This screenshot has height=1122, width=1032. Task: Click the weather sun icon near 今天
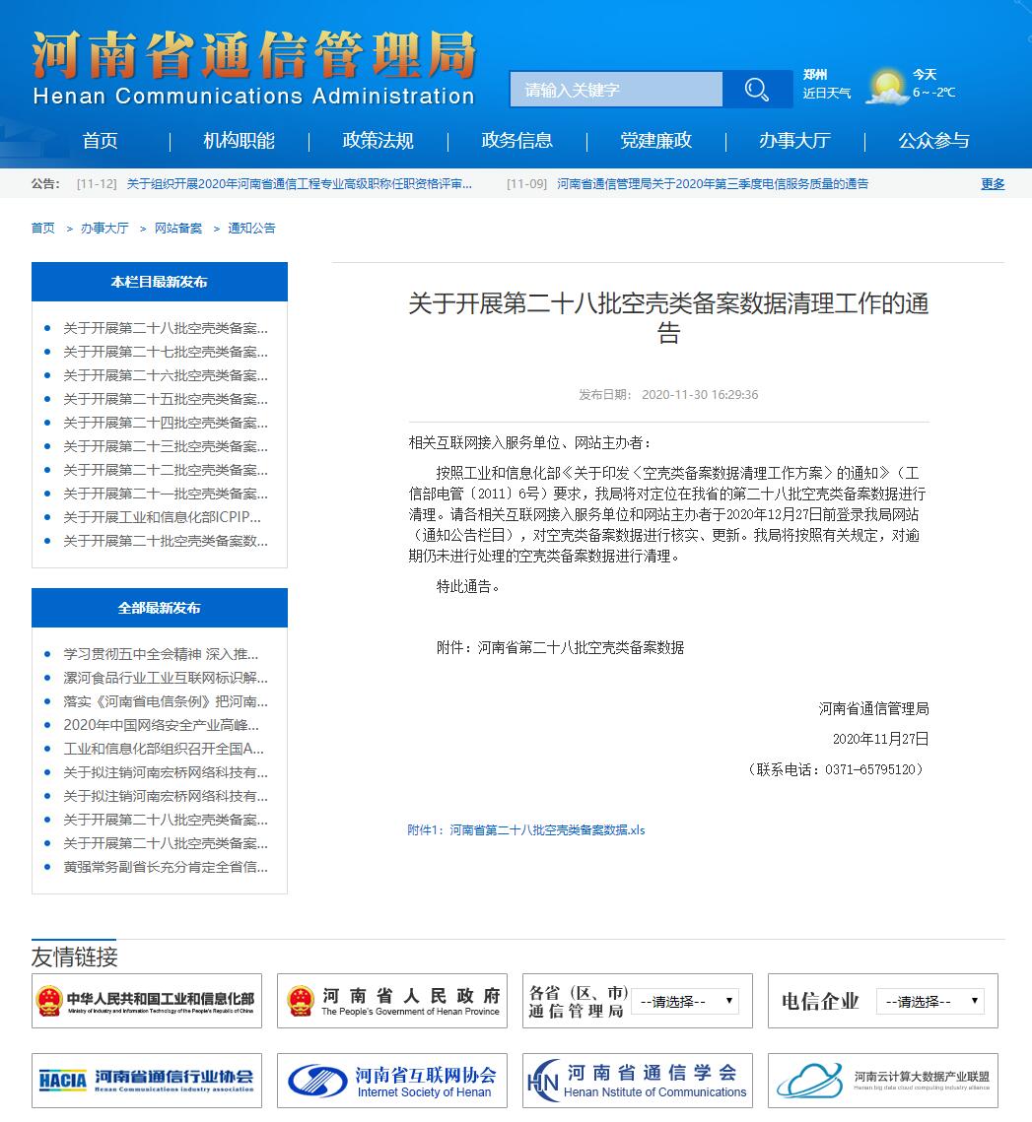pos(885,89)
